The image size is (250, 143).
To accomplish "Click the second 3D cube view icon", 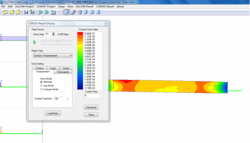I will tap(73, 12).
